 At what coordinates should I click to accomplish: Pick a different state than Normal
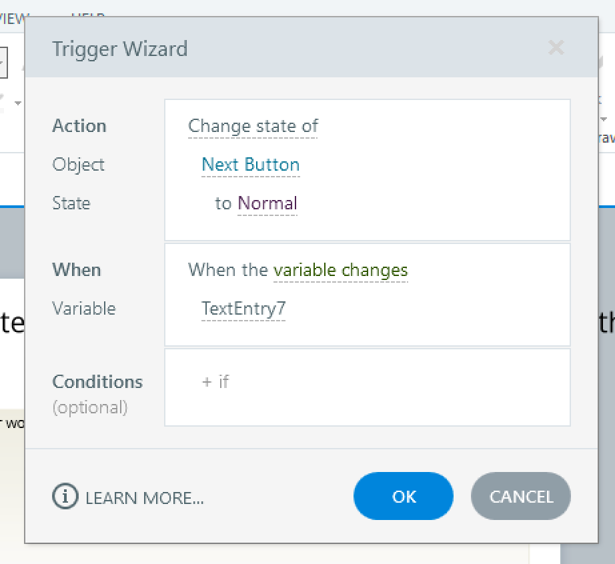point(267,203)
